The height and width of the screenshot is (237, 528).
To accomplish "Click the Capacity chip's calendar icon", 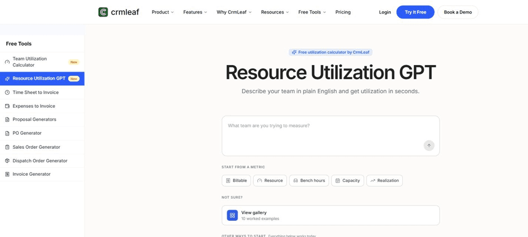I will coord(338,180).
